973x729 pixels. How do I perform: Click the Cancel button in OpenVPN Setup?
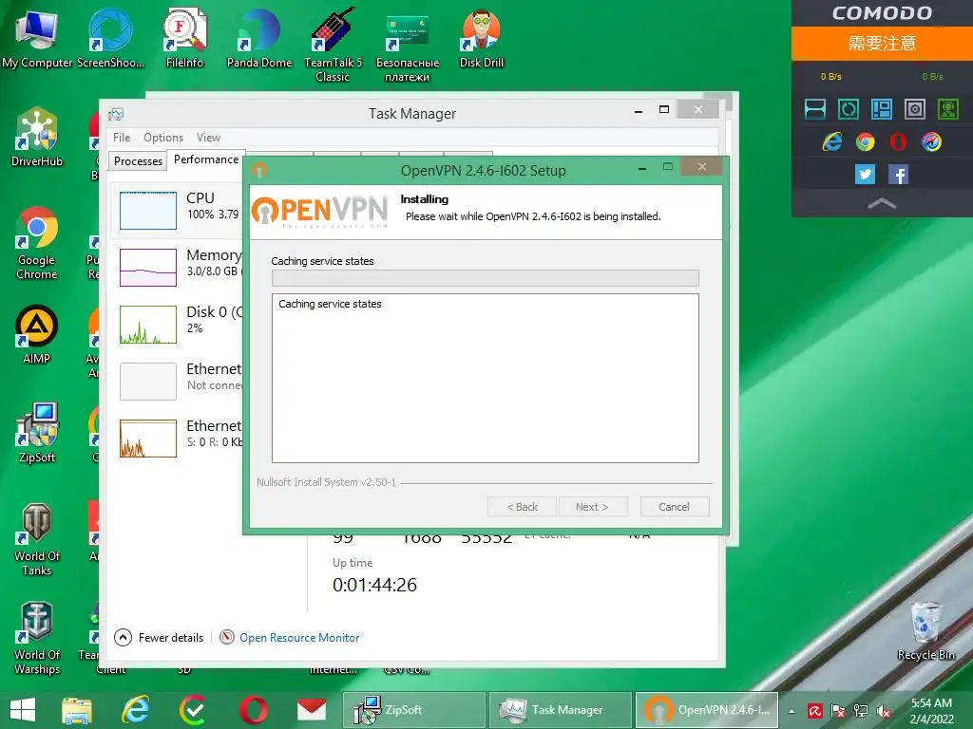pyautogui.click(x=674, y=507)
